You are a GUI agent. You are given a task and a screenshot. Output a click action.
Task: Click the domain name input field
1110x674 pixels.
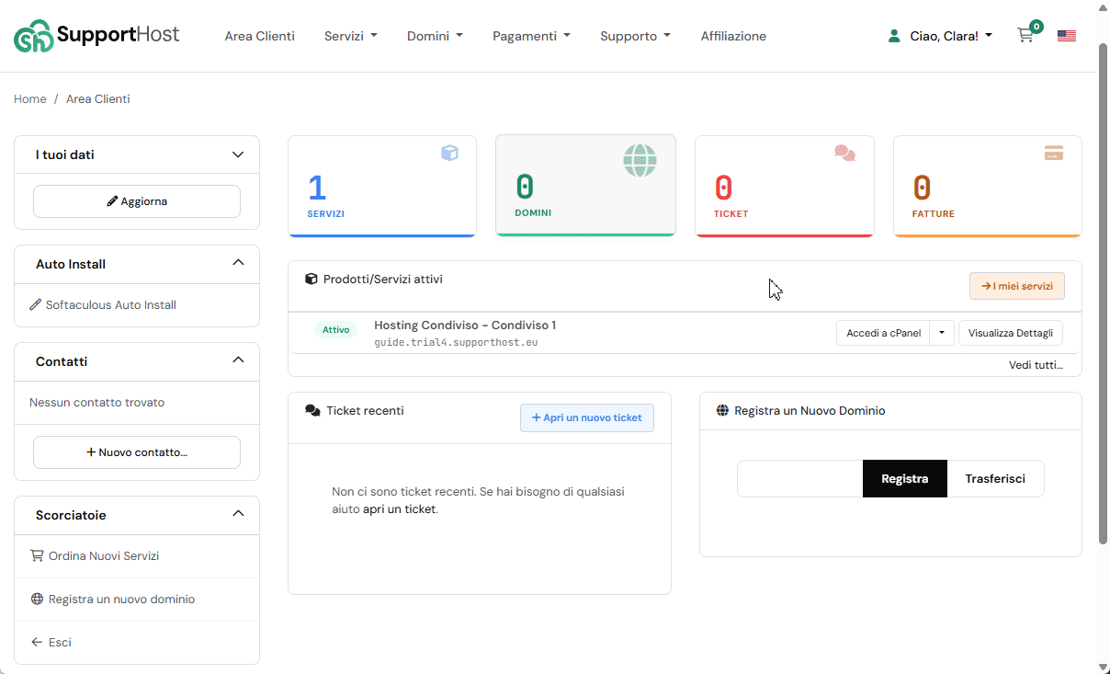(799, 478)
